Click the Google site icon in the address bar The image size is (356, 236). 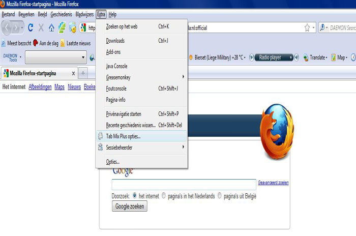pyautogui.click(x=83, y=27)
